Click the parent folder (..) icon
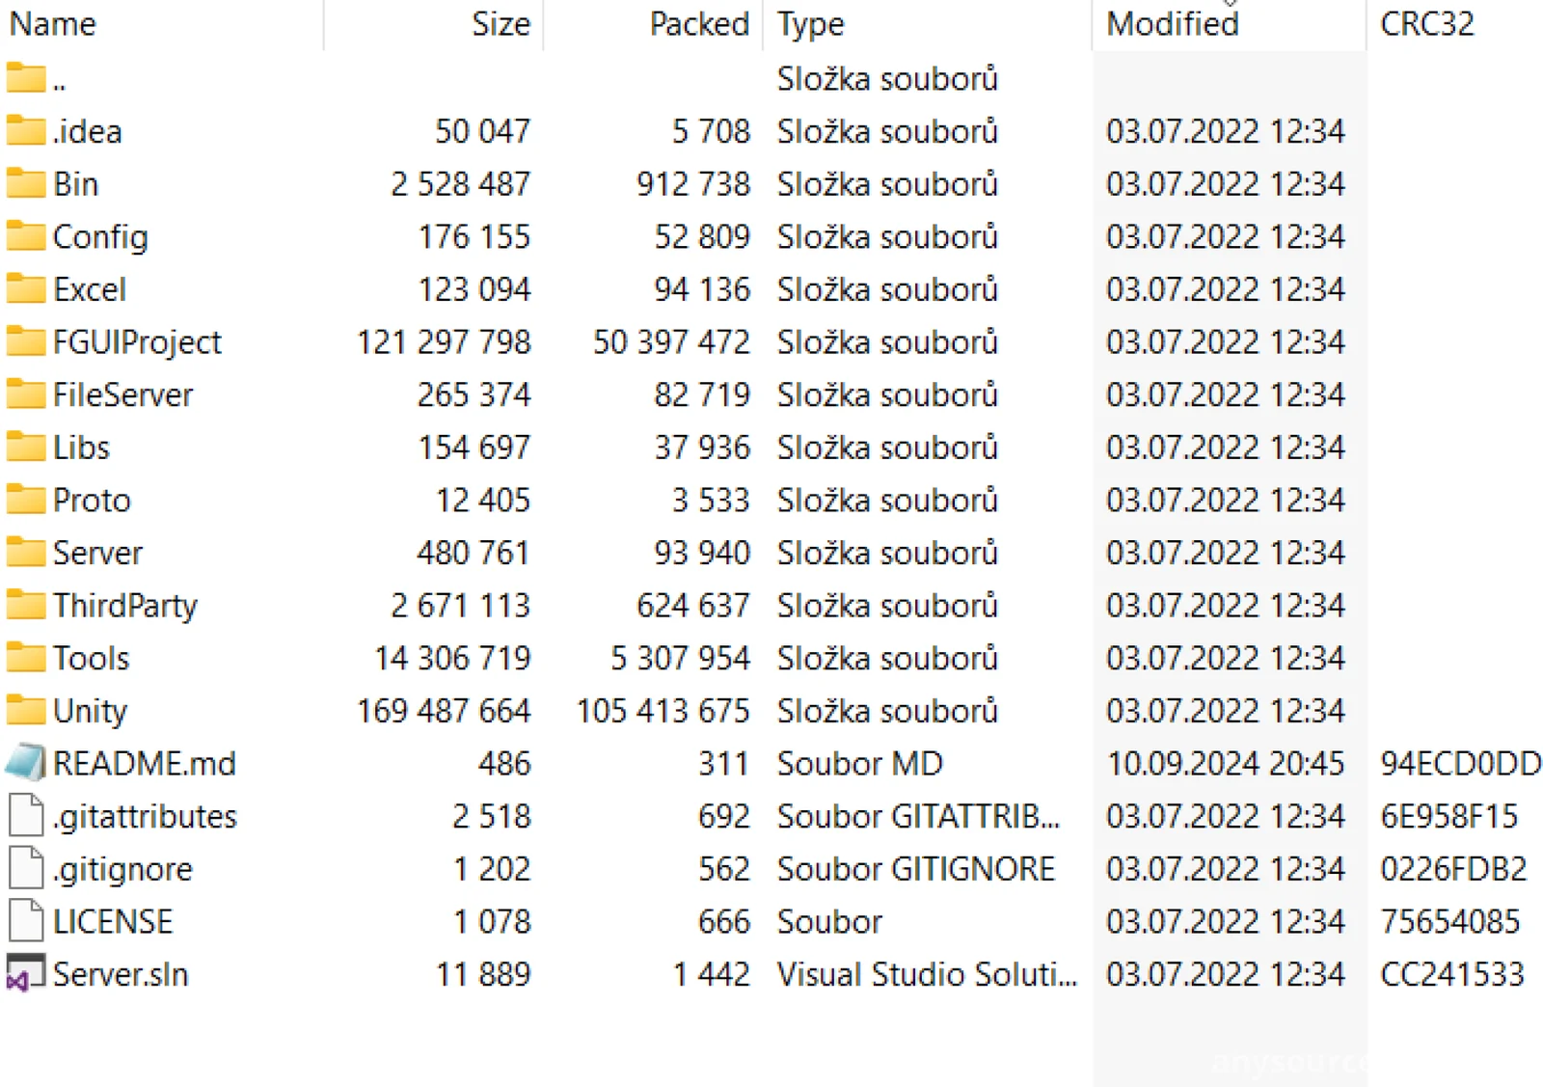The width and height of the screenshot is (1543, 1087). (x=26, y=78)
